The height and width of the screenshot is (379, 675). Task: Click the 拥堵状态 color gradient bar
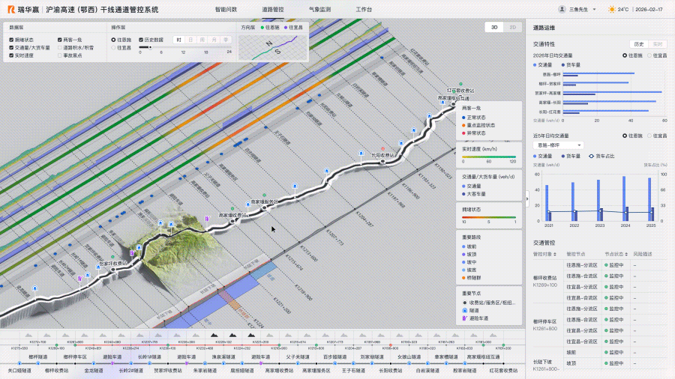pyautogui.click(x=489, y=217)
